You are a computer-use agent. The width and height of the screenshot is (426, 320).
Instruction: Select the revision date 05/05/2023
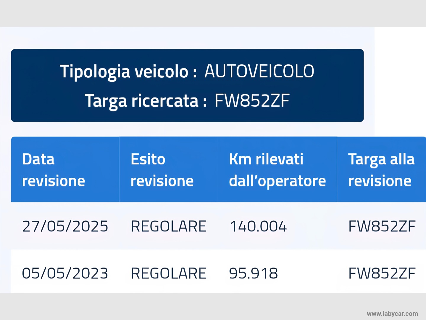[65, 273]
